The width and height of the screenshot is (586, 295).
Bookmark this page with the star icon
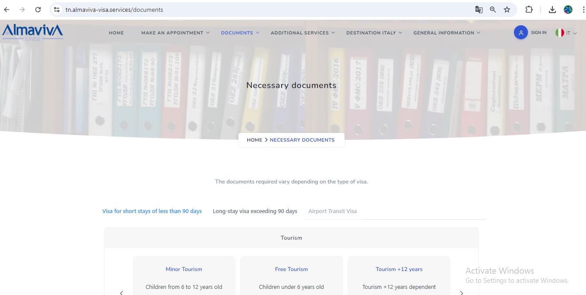click(x=507, y=10)
